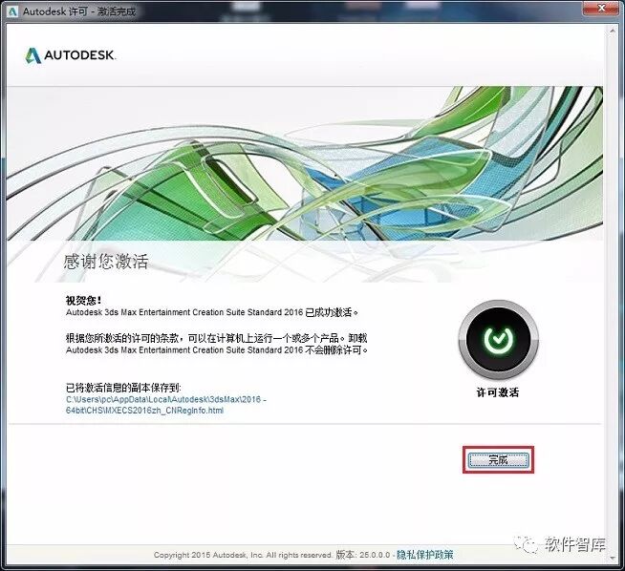Click the line ending in 不会删除许可

tap(217, 350)
